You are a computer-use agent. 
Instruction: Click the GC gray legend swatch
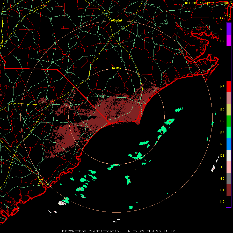(229, 178)
